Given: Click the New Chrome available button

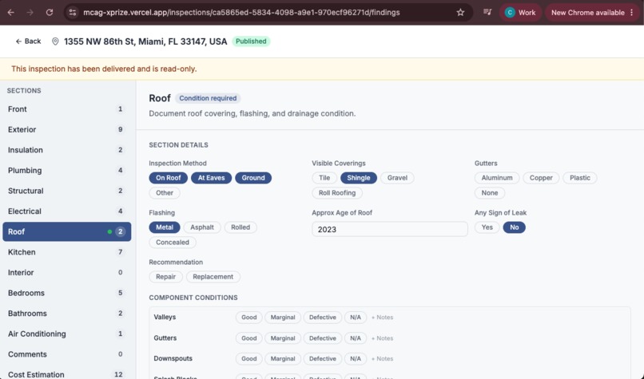Looking at the screenshot, I should point(591,12).
